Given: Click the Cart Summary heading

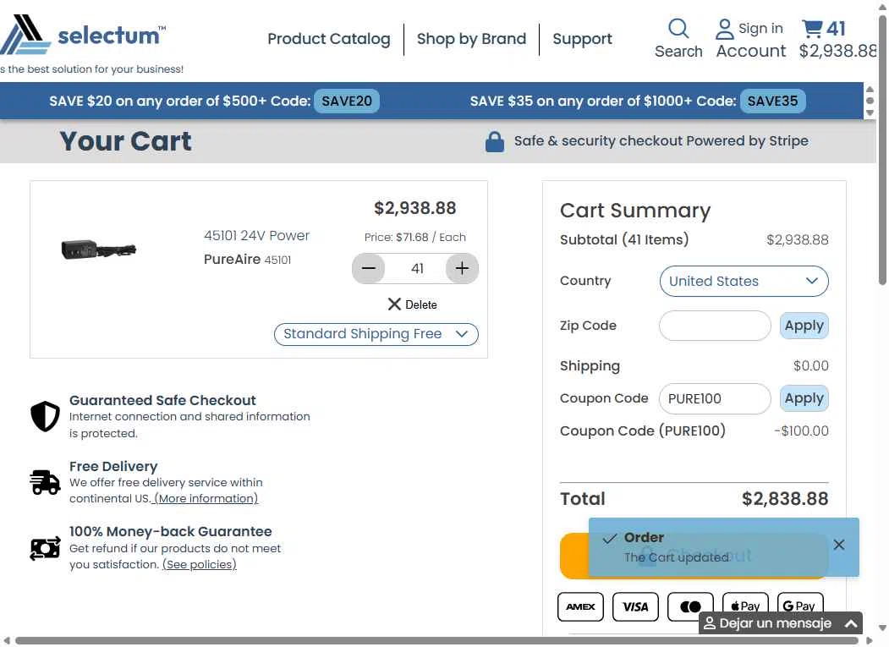Looking at the screenshot, I should coord(635,211).
